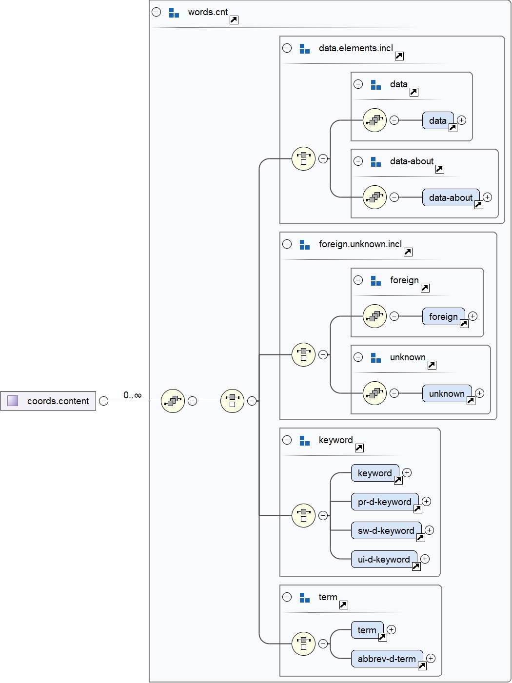
Task: Click the sequence icon next to coords.content
Action: coord(173,401)
